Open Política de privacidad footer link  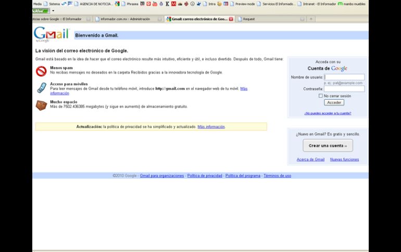pos(205,176)
